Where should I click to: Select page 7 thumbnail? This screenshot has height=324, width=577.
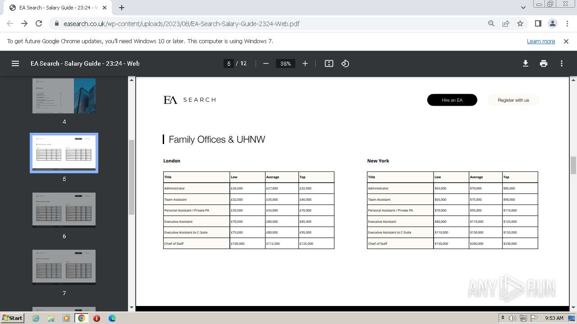64,267
